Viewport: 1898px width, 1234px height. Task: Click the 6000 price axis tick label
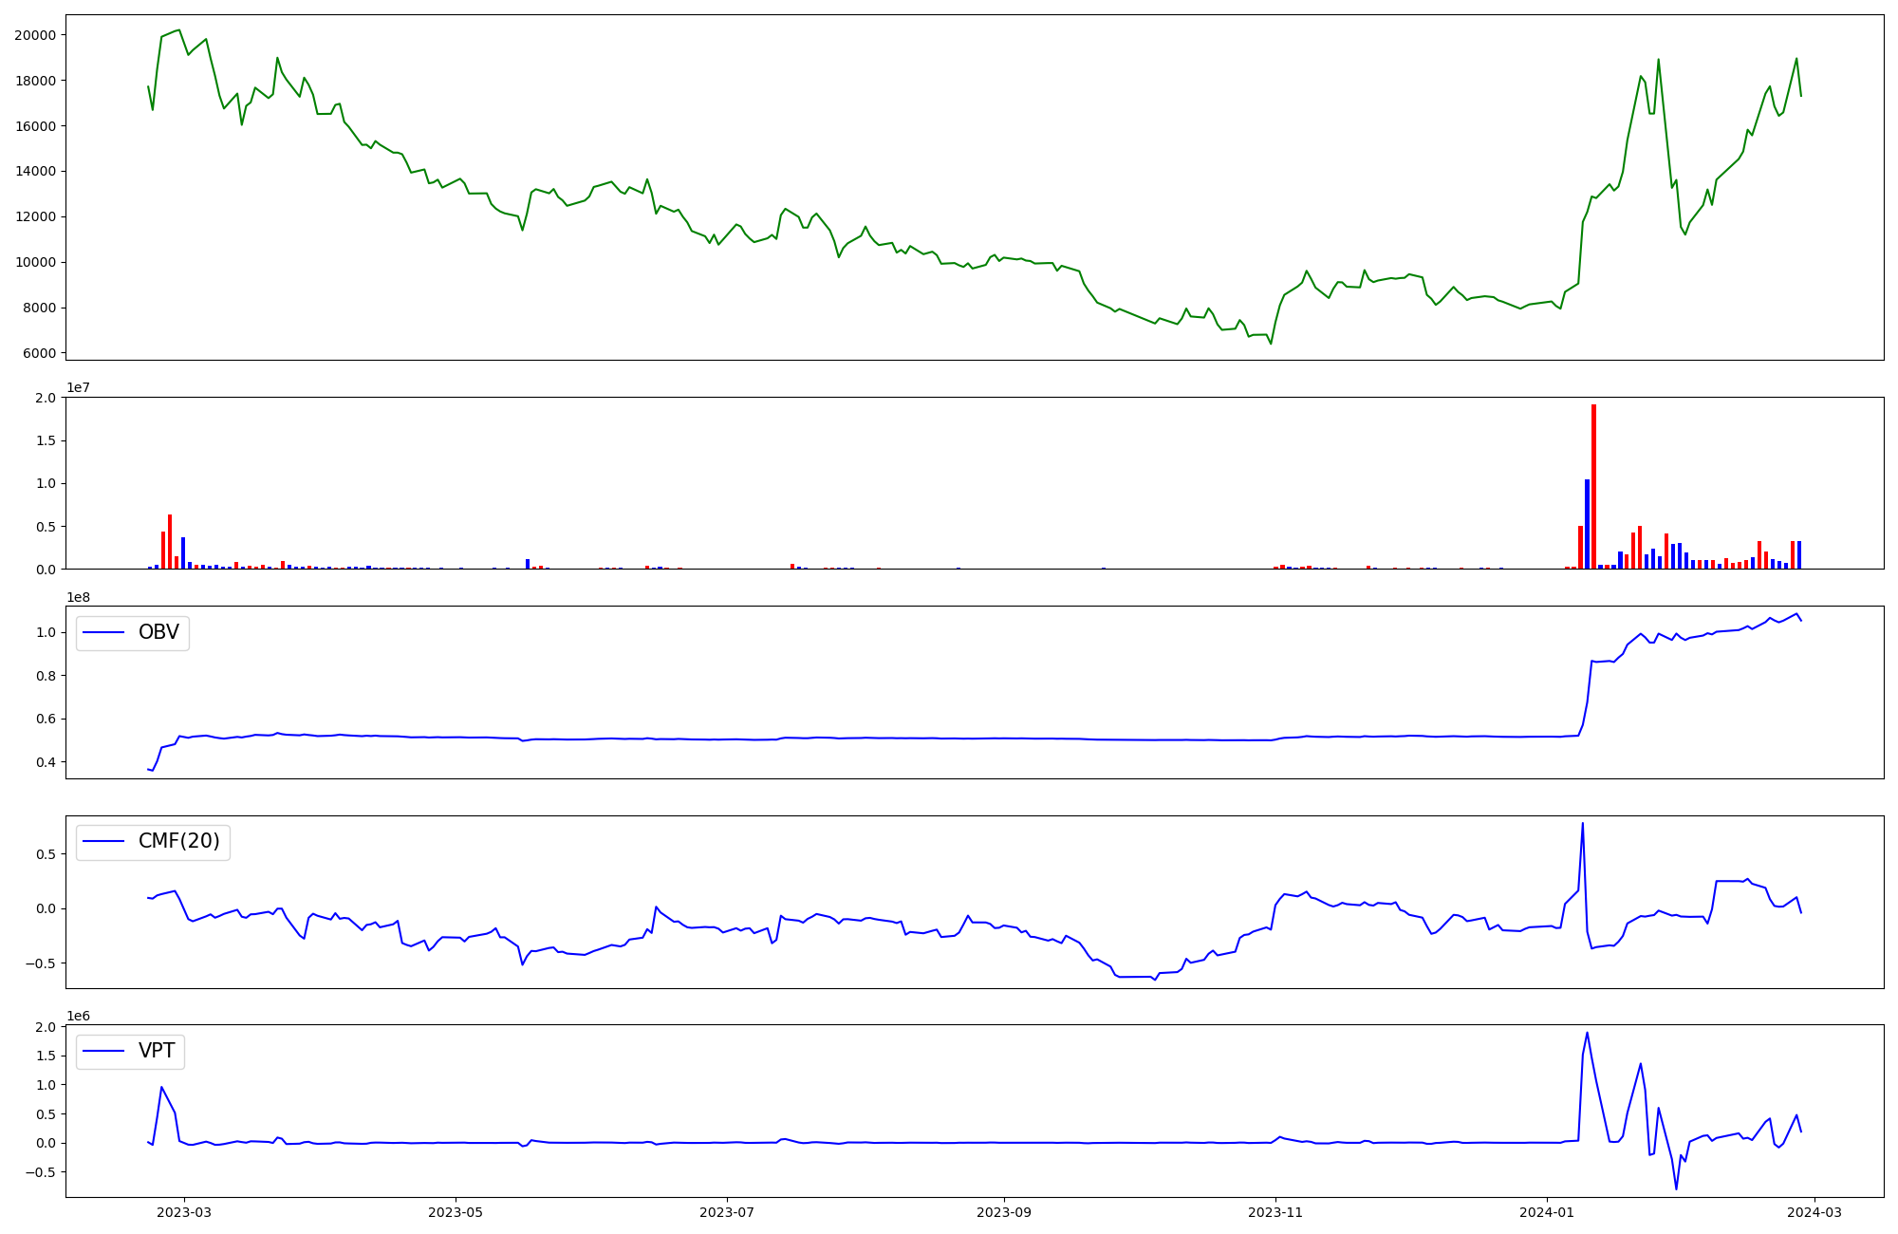(x=39, y=353)
